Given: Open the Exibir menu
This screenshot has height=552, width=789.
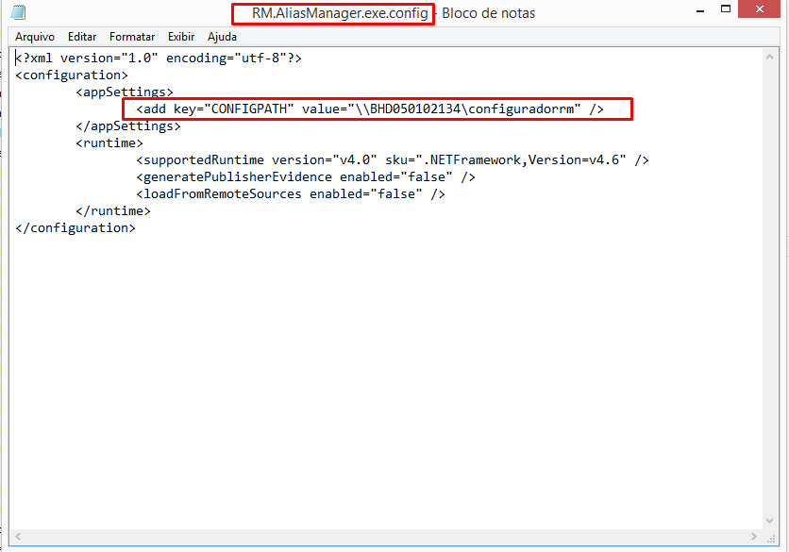Looking at the screenshot, I should 181,37.
